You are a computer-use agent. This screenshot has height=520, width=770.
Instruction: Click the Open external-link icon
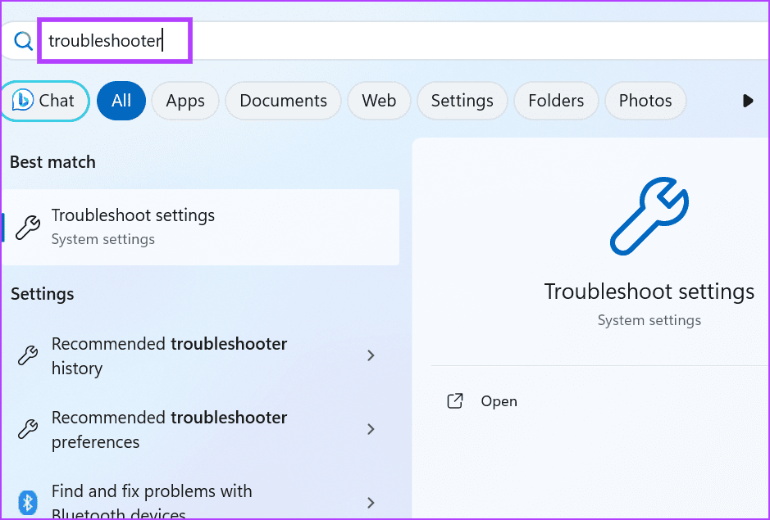coord(455,400)
